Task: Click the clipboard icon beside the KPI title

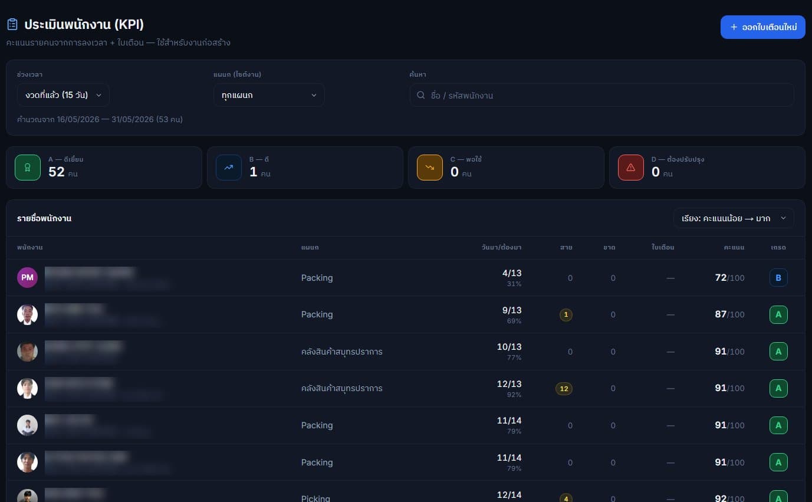Action: pos(12,24)
